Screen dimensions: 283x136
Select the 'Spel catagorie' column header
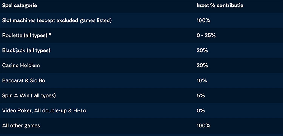click(x=20, y=6)
